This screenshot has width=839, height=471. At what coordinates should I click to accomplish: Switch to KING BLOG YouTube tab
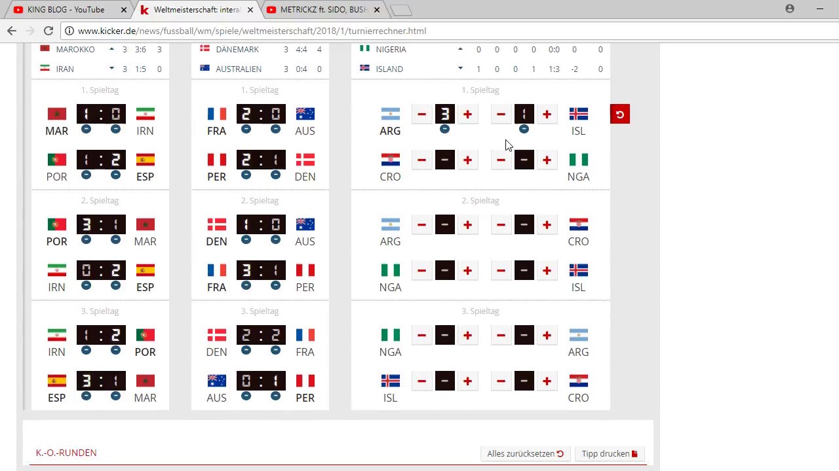tap(66, 10)
